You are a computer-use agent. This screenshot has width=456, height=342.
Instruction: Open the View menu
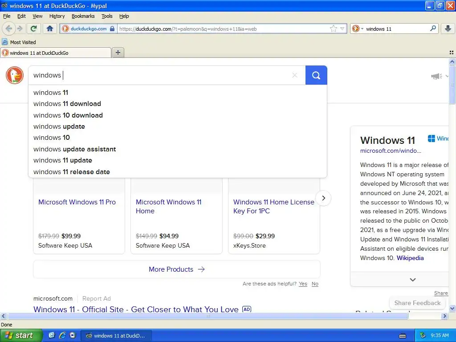click(x=37, y=16)
